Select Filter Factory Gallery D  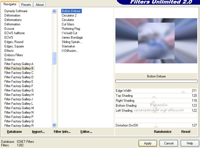pos(19,77)
